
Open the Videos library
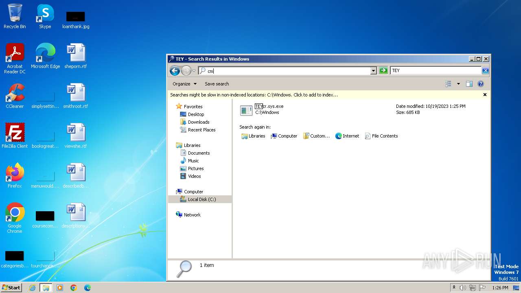pyautogui.click(x=194, y=176)
